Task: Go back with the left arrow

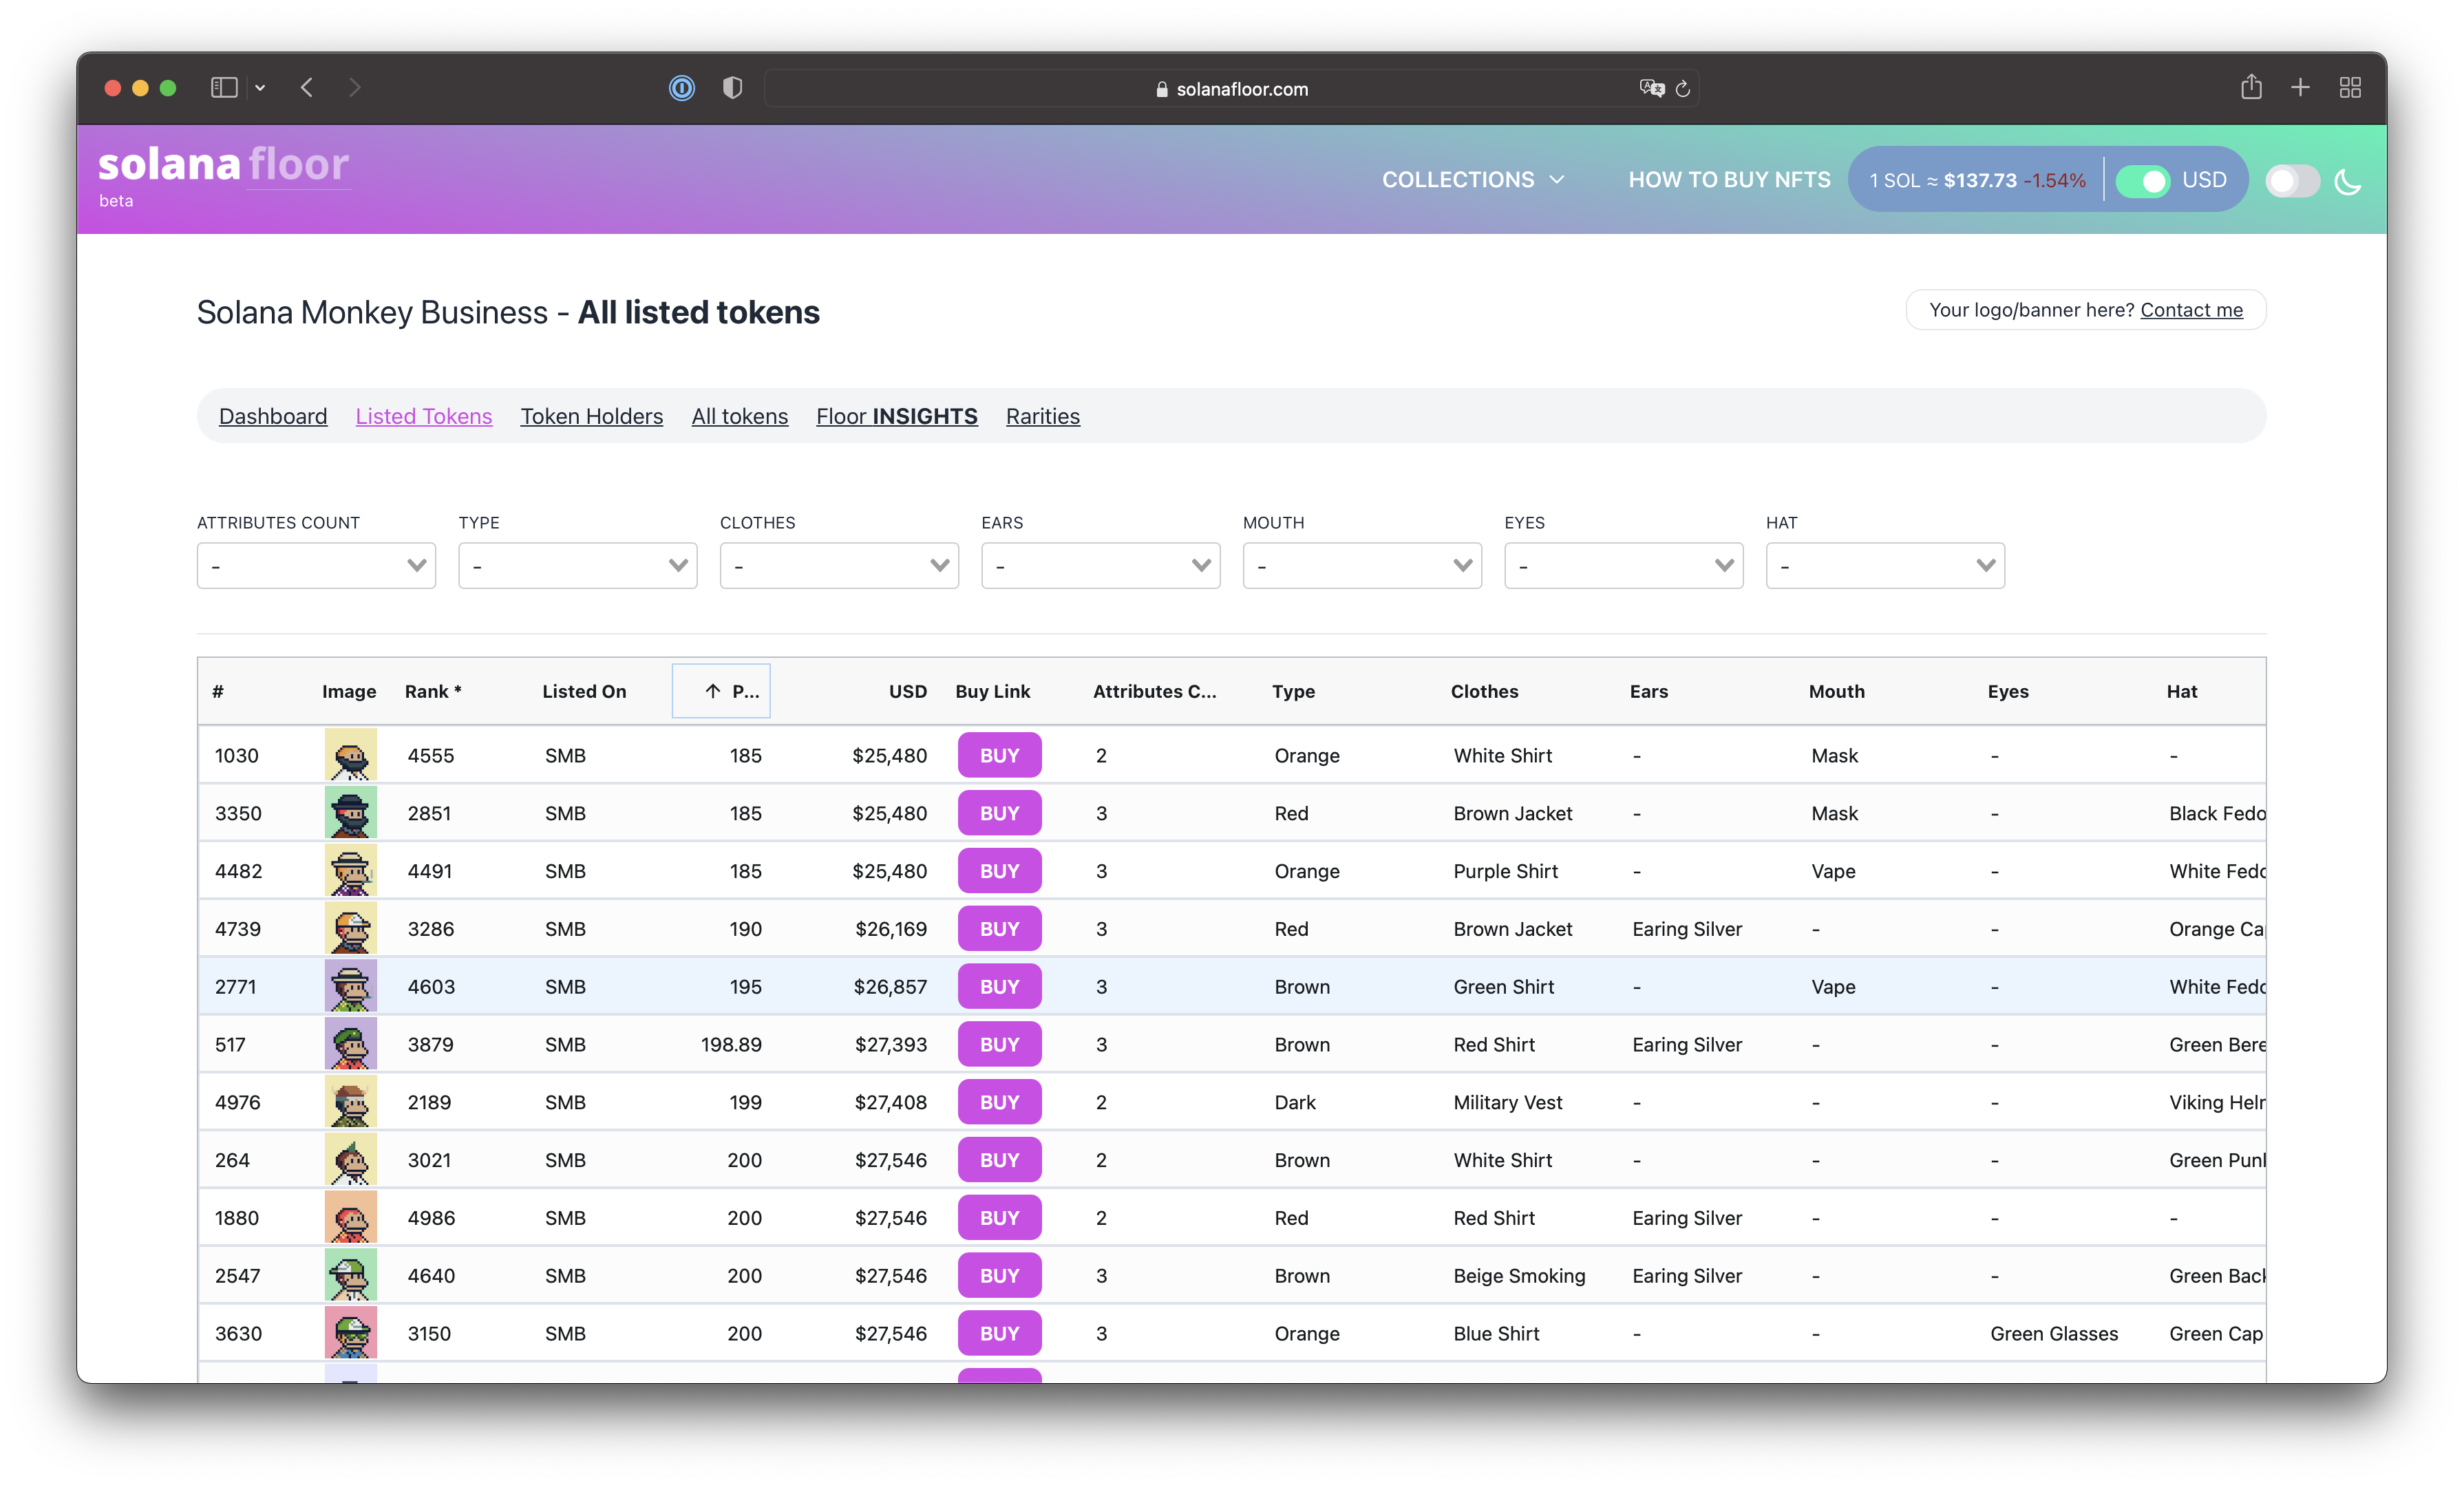Action: (x=307, y=88)
